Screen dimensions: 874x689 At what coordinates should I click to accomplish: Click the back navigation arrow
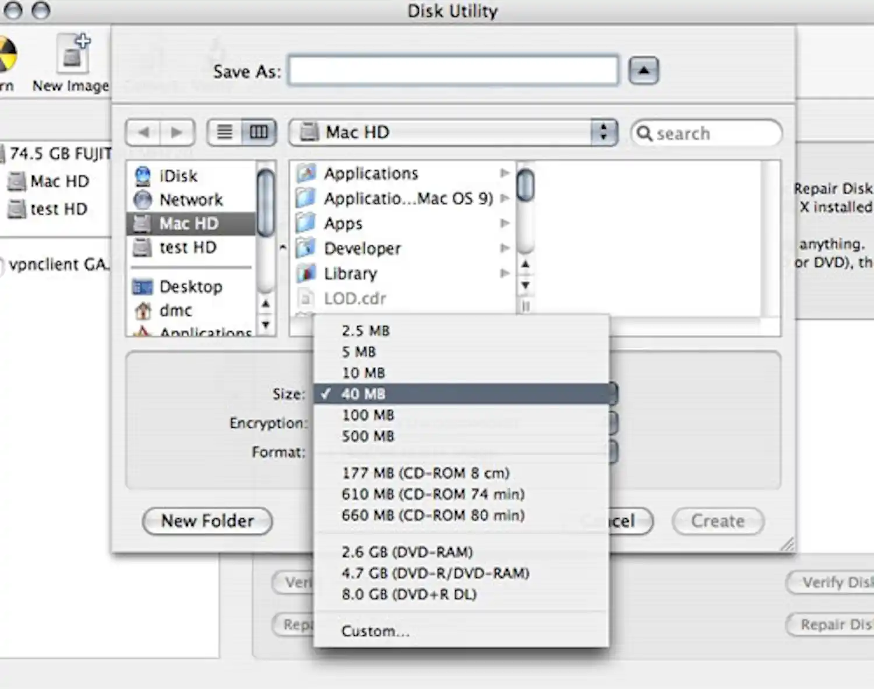click(x=143, y=132)
